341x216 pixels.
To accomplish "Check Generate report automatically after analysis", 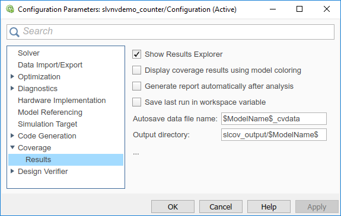I will pos(136,86).
